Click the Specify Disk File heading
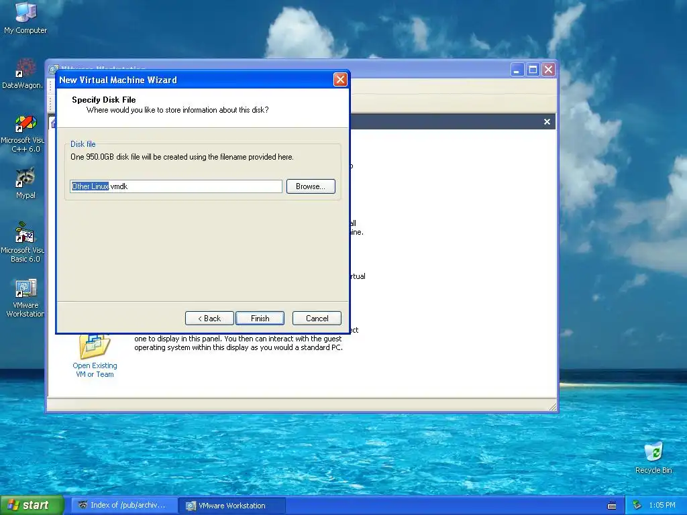Image resolution: width=687 pixels, height=515 pixels. pos(104,100)
